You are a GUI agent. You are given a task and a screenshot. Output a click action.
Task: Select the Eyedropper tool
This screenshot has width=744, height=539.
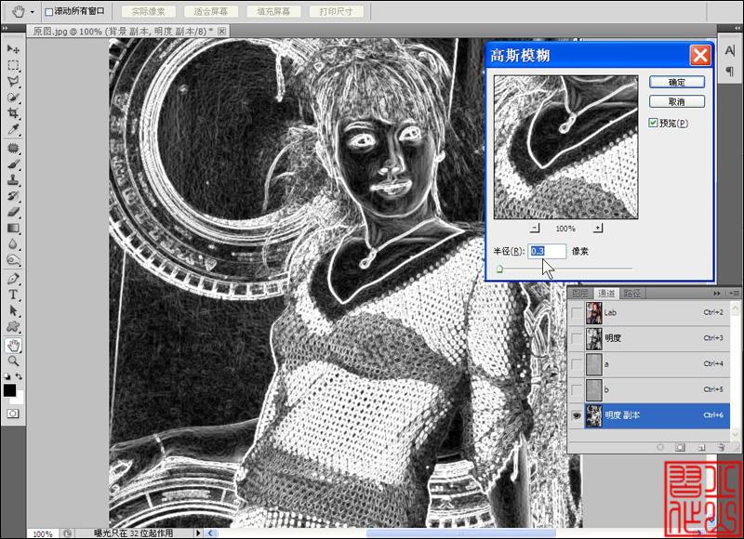click(13, 129)
